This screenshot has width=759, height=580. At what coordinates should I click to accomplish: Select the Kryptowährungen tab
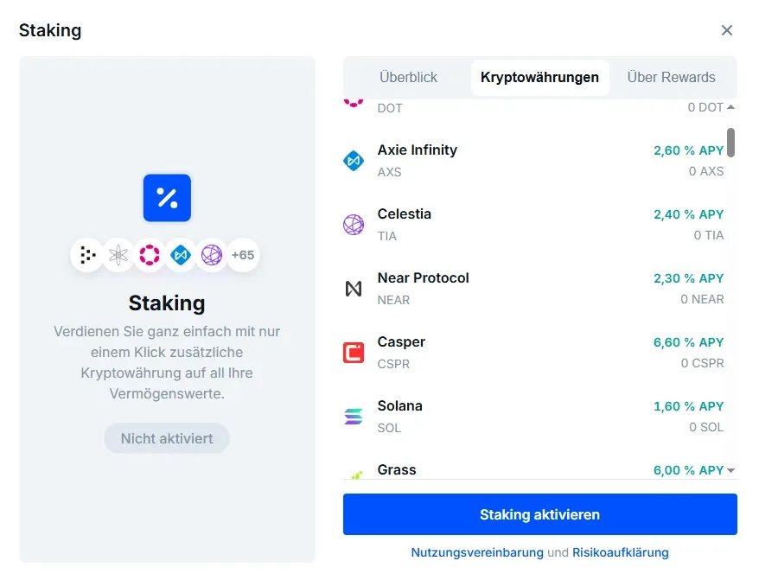[539, 78]
